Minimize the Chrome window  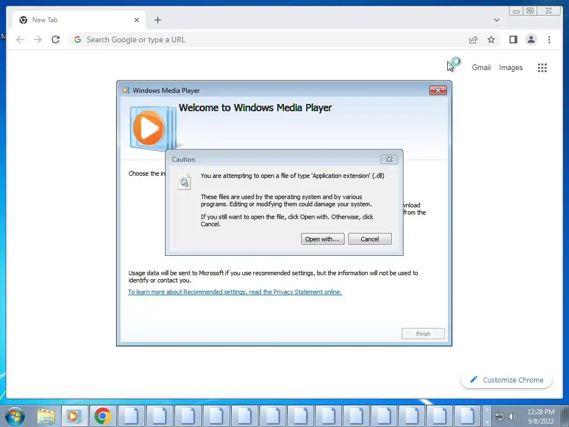516,11
